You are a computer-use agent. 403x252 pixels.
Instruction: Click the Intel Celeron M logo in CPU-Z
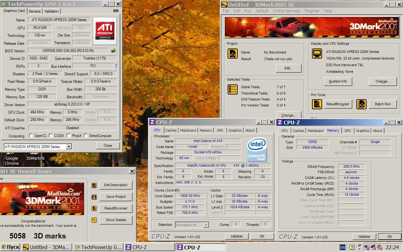(x=257, y=149)
